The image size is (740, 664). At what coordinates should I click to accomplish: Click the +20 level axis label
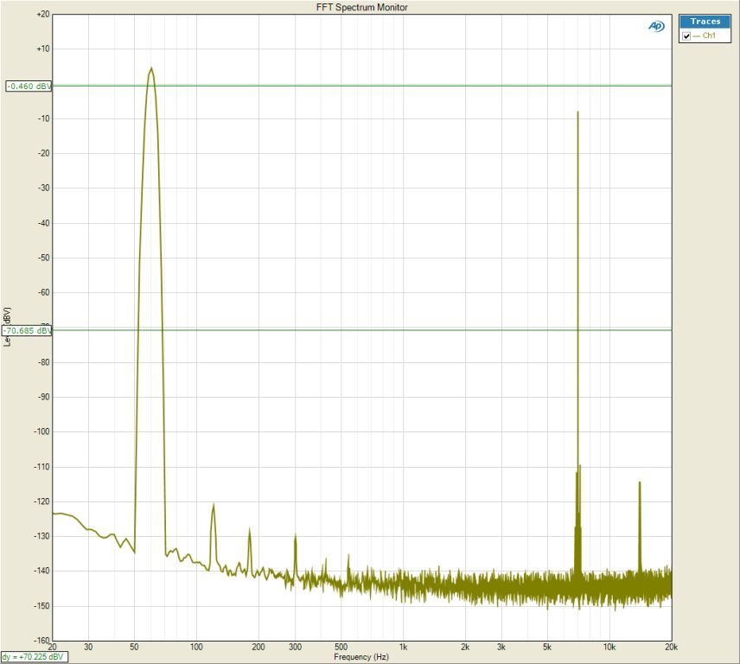(x=43, y=14)
